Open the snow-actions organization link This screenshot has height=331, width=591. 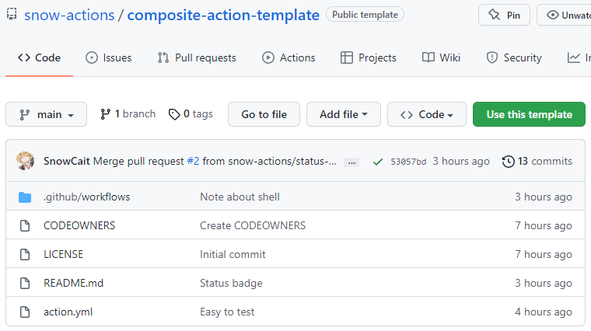[69, 15]
